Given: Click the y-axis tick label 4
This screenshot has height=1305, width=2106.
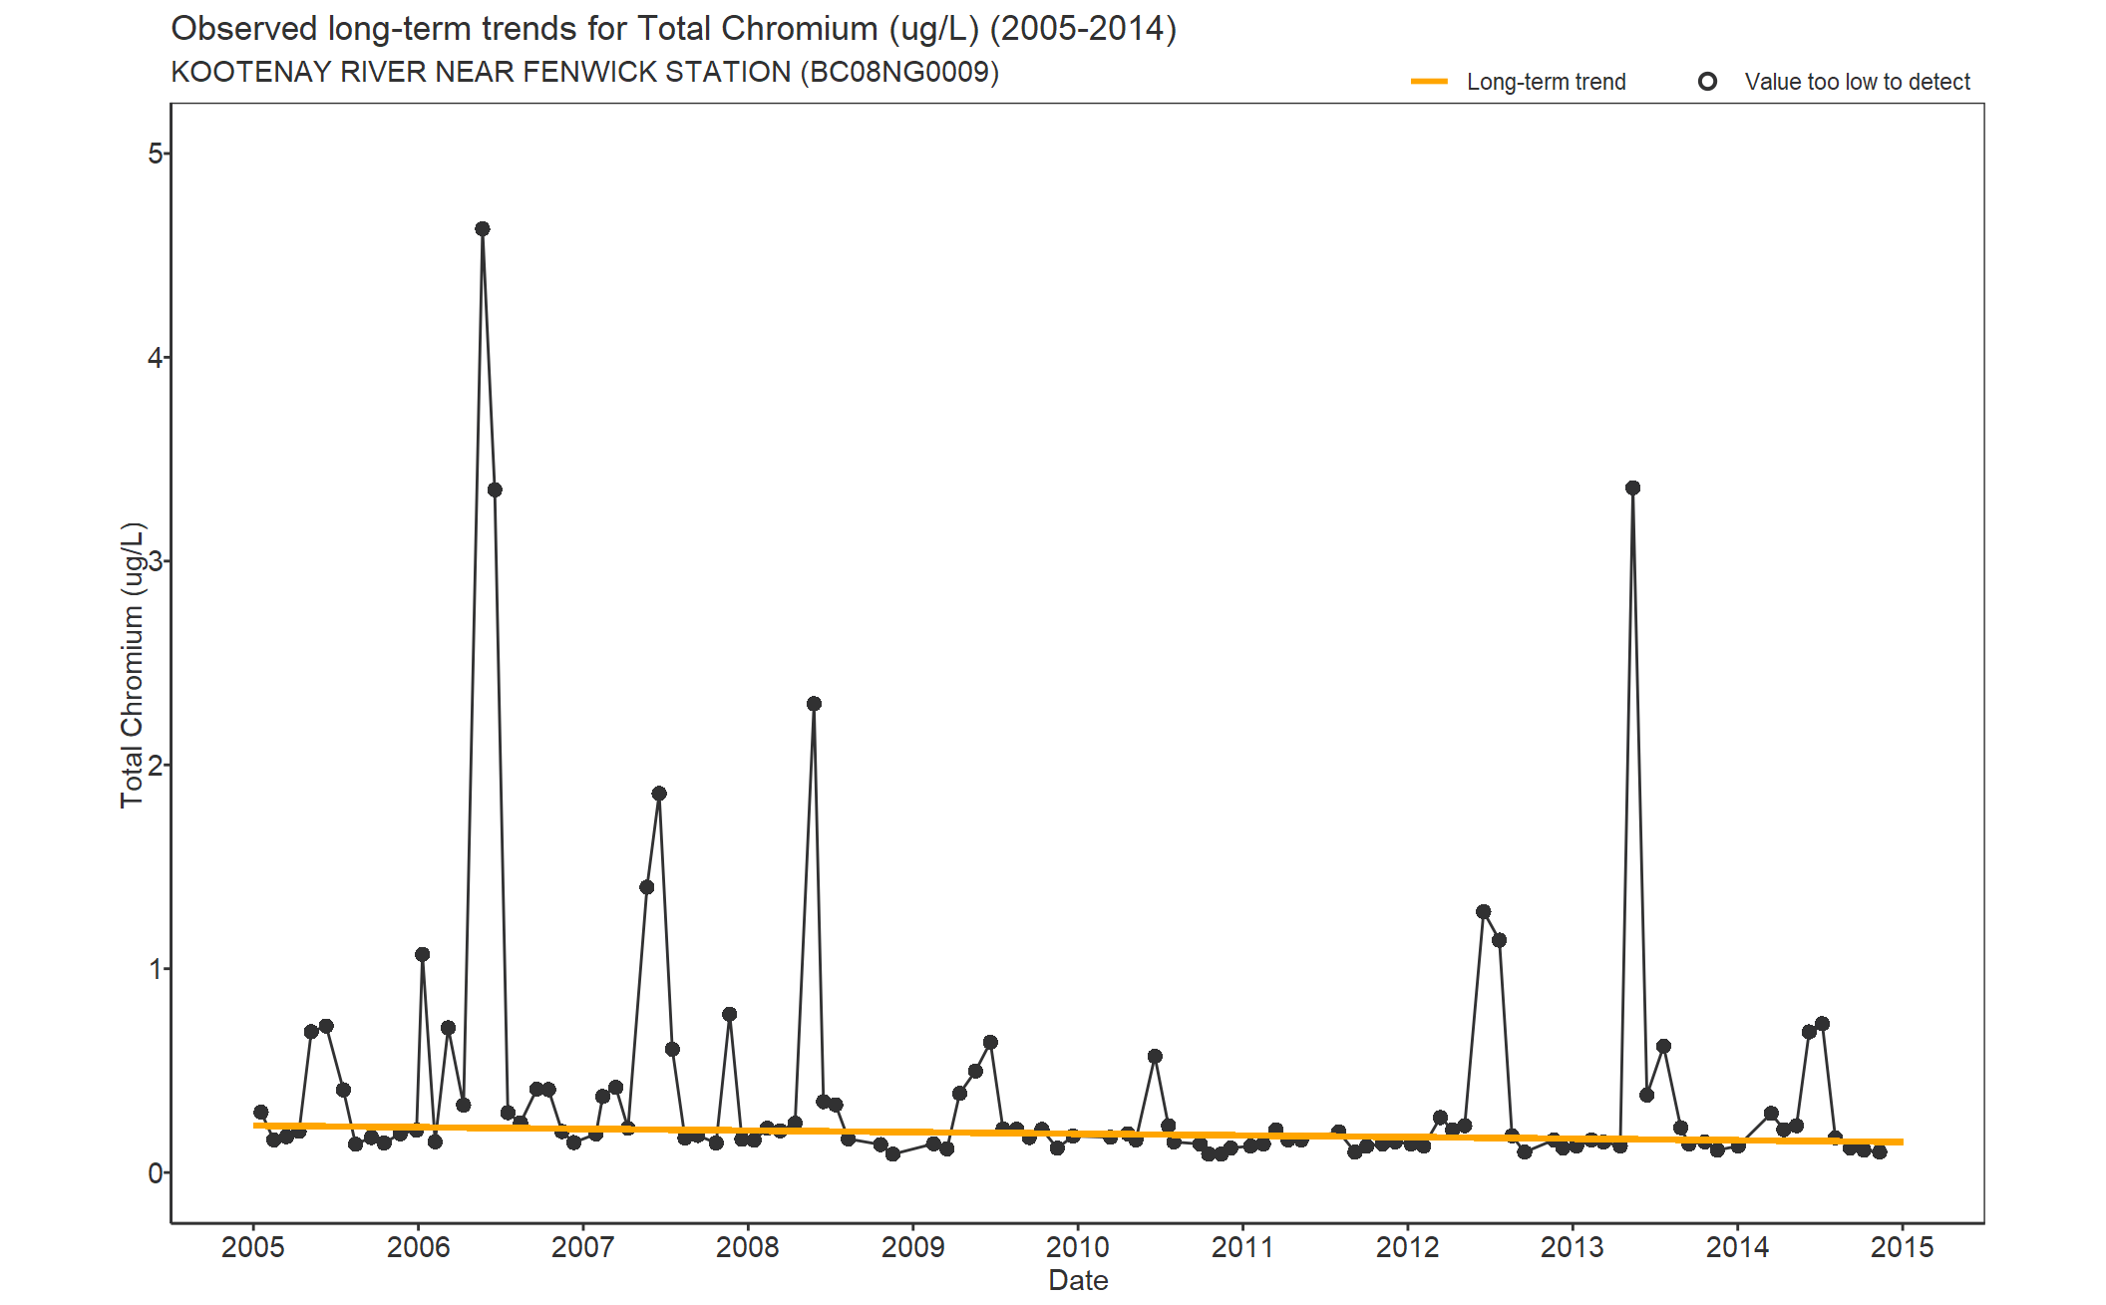Looking at the screenshot, I should [x=155, y=358].
